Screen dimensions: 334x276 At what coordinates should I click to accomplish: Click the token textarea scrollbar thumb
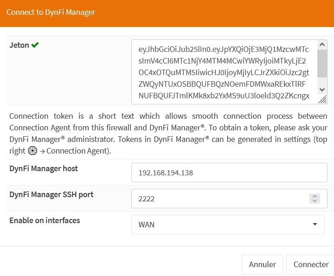[322, 64]
